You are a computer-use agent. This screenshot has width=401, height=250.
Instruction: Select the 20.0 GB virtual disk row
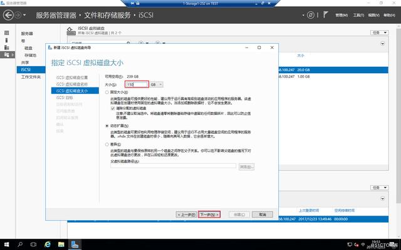(333, 69)
